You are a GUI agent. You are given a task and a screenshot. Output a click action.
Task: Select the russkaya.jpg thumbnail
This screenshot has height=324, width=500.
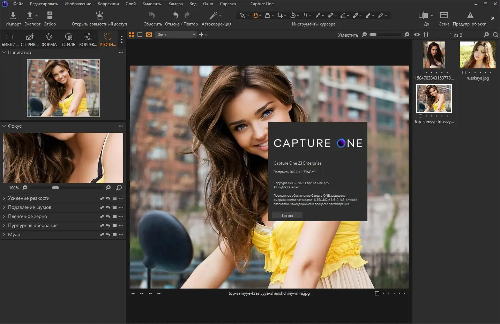pos(478,55)
